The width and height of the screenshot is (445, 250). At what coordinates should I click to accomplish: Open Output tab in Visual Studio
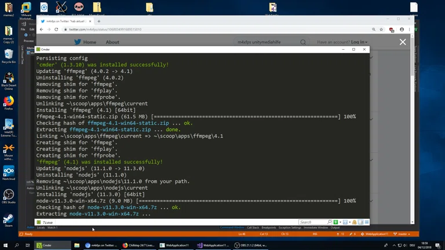point(335,227)
